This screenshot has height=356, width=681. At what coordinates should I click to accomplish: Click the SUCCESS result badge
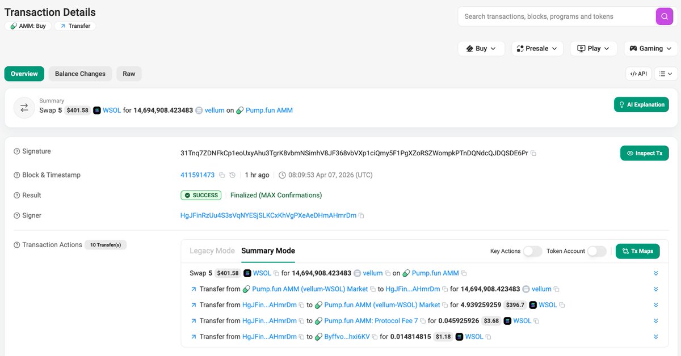[201, 196]
